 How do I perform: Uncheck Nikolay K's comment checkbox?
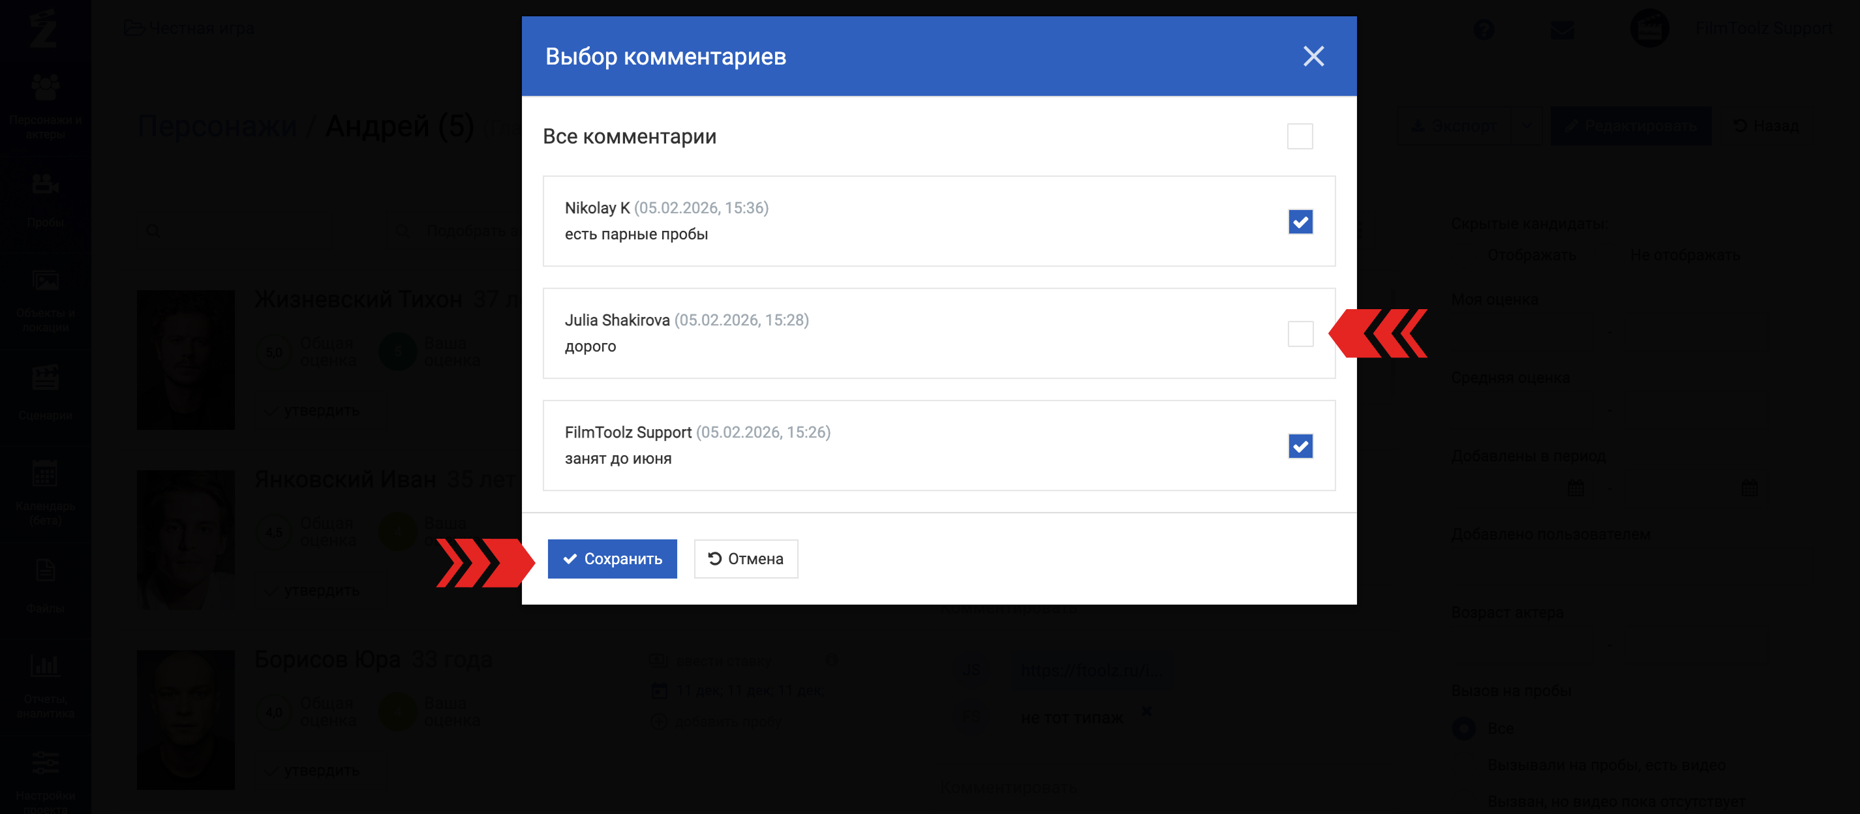[x=1300, y=222]
